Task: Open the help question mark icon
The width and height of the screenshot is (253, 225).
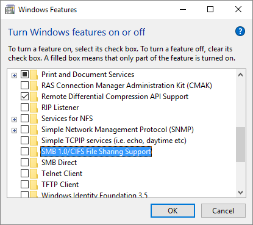Action: tap(240, 31)
